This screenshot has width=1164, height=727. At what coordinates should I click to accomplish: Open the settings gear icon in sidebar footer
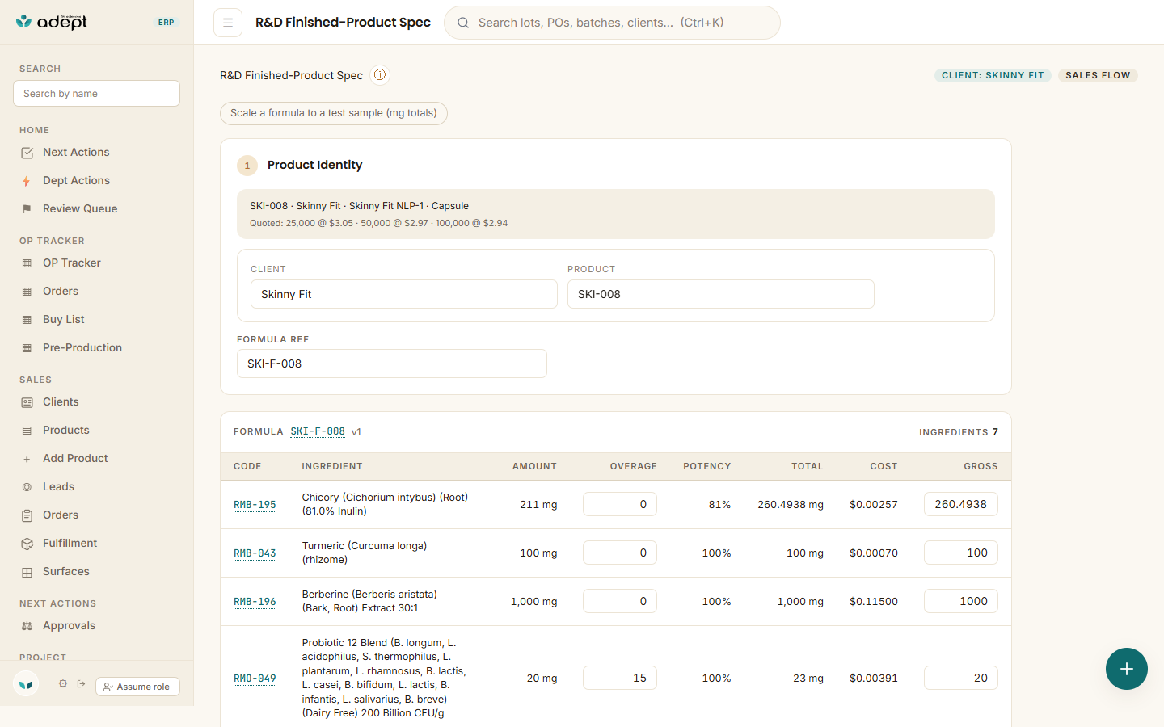[x=63, y=683]
